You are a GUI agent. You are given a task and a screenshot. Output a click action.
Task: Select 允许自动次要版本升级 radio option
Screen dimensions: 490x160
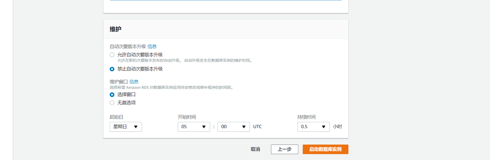click(112, 55)
